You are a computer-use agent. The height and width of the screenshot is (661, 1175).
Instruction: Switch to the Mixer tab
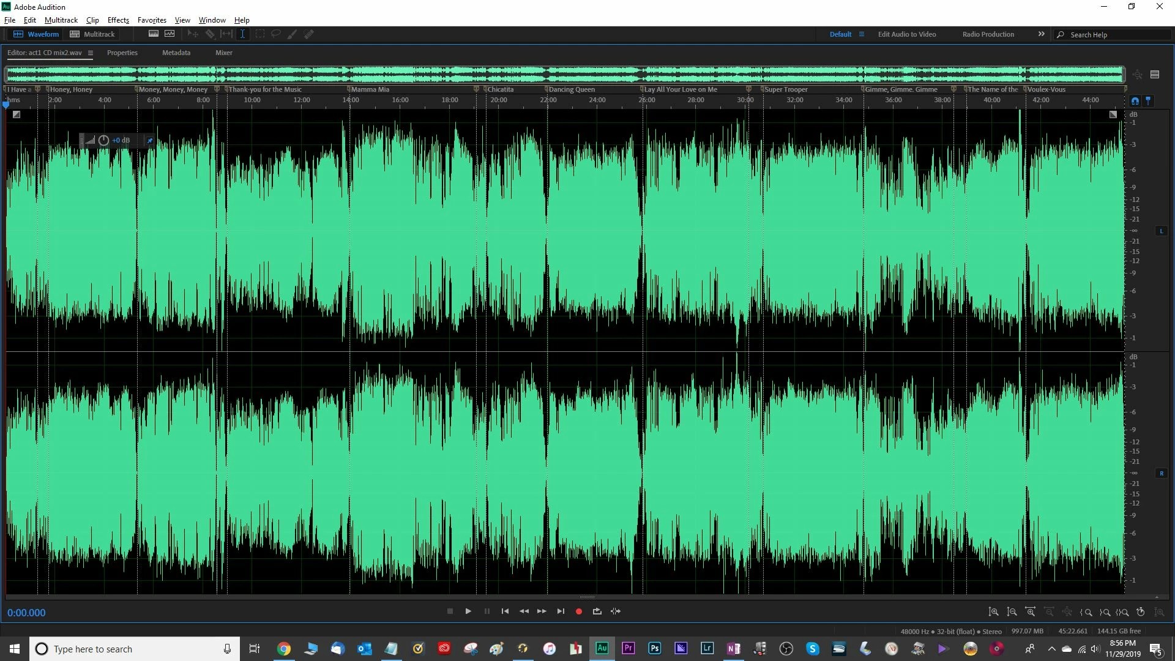[x=223, y=53]
